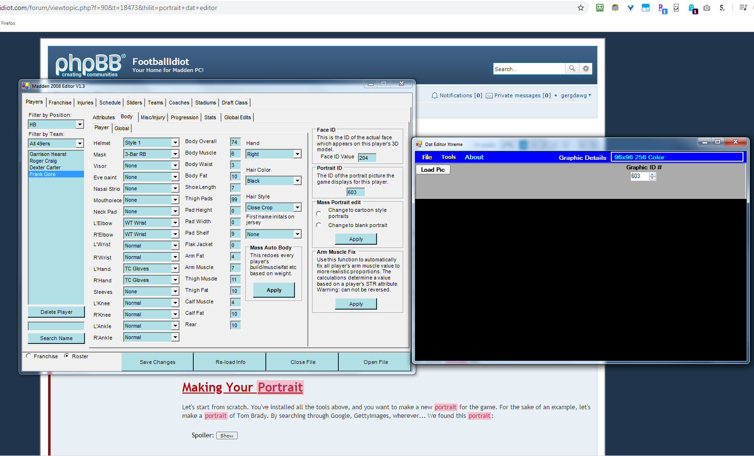Click the Private messages envelope icon

coord(489,96)
